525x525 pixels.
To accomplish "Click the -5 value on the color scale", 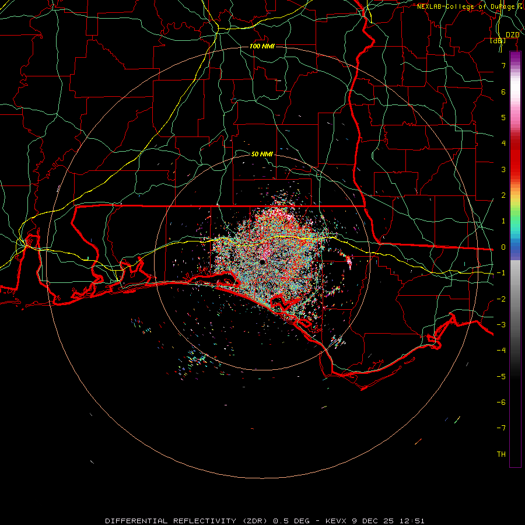I will (501, 376).
